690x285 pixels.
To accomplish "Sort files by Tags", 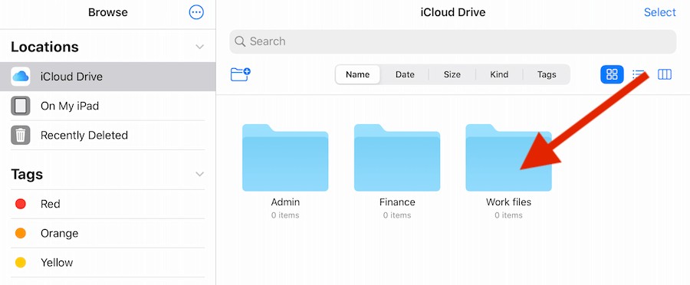I will [x=547, y=75].
